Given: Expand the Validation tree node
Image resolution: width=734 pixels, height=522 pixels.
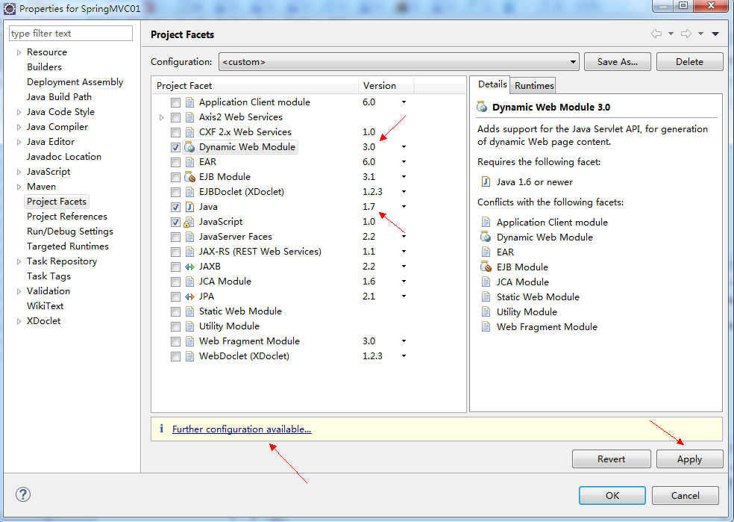Looking at the screenshot, I should pyautogui.click(x=19, y=291).
